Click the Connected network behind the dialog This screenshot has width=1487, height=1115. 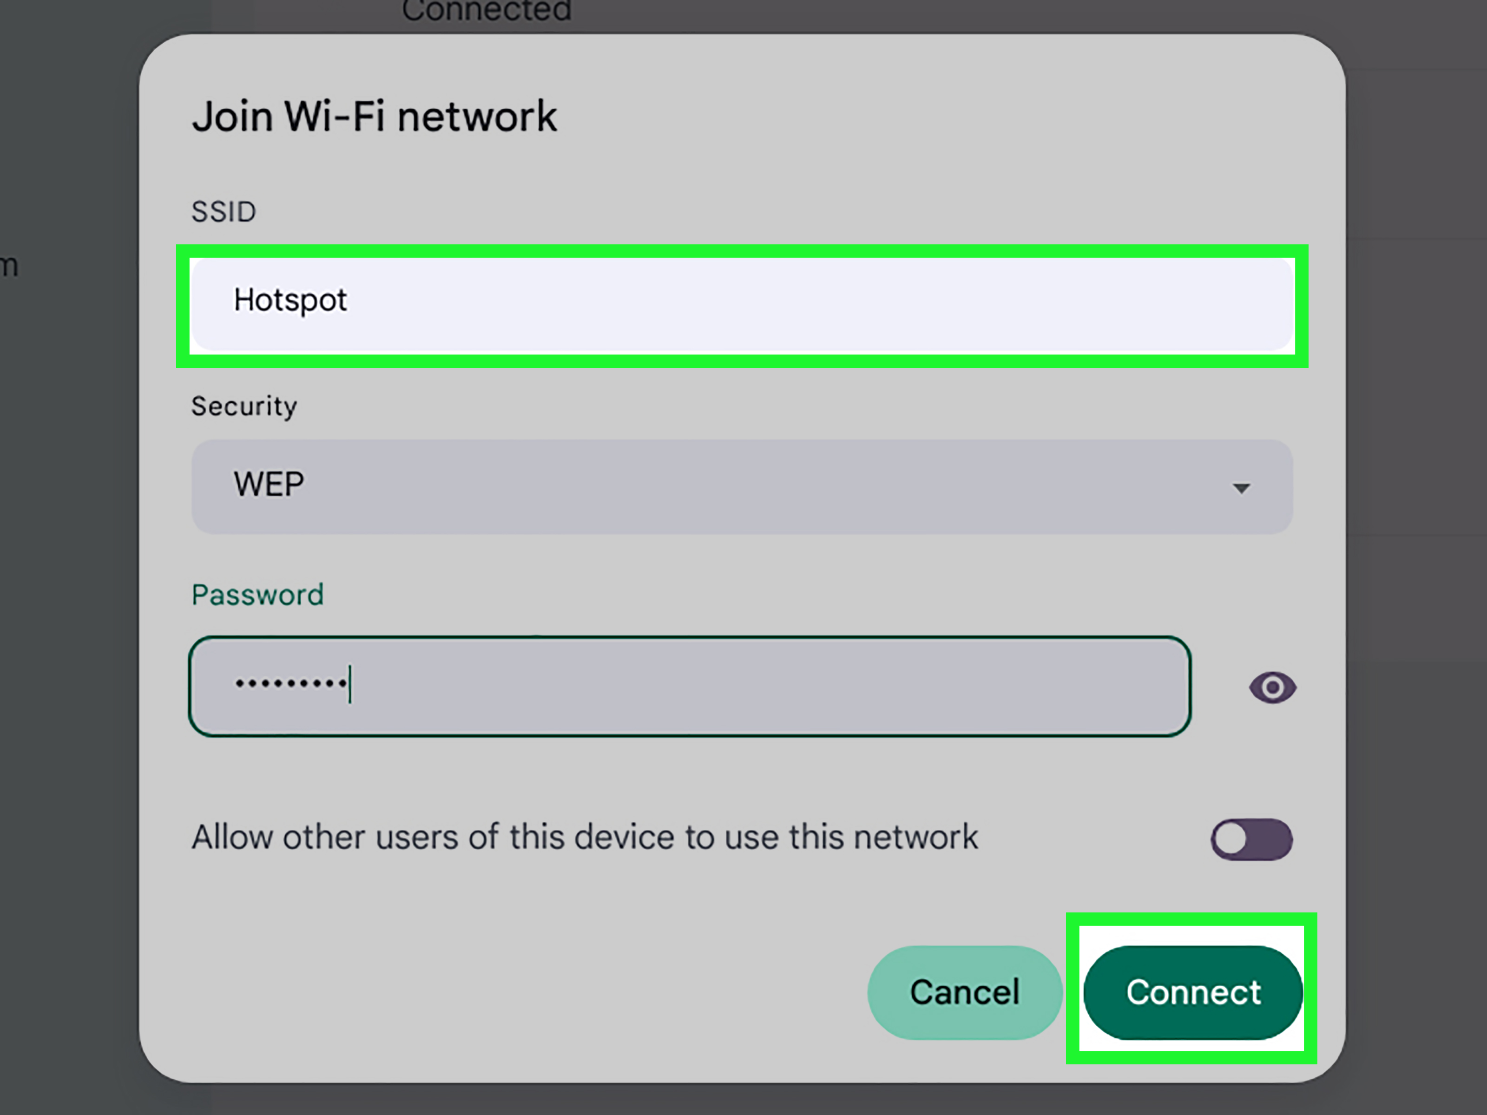pos(487,10)
